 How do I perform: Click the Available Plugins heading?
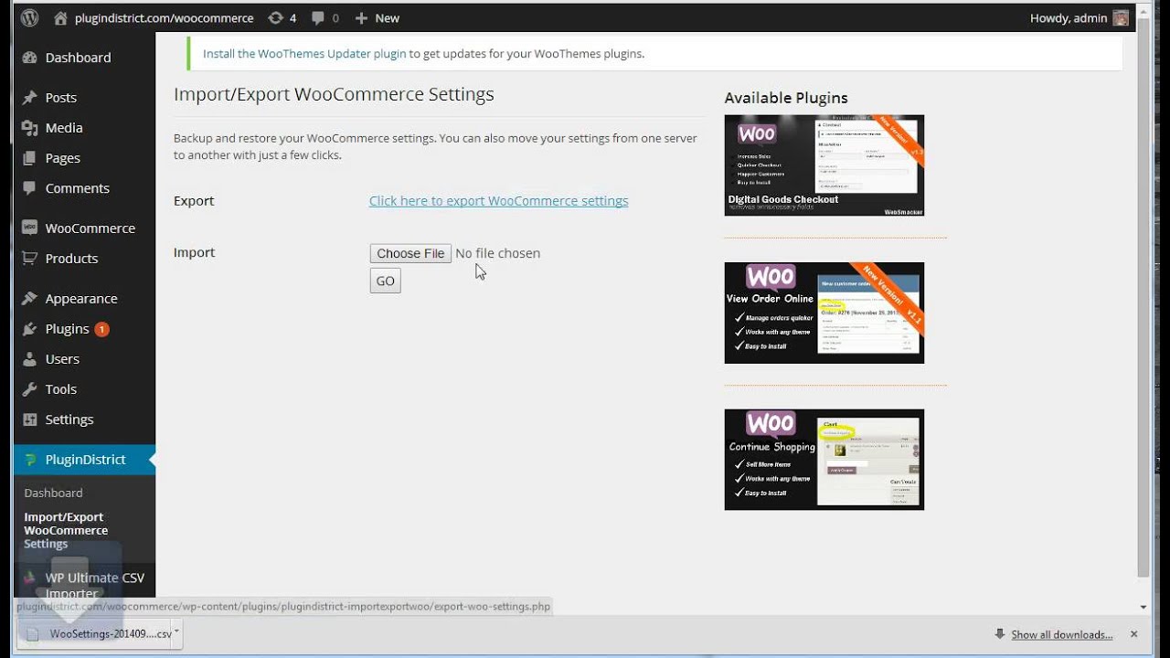tap(786, 98)
